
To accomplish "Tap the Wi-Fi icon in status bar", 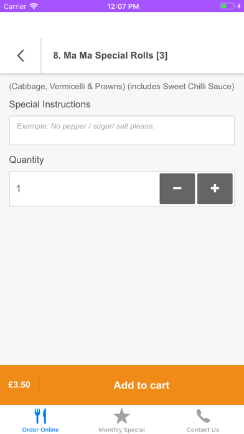I will pyautogui.click(x=34, y=6).
